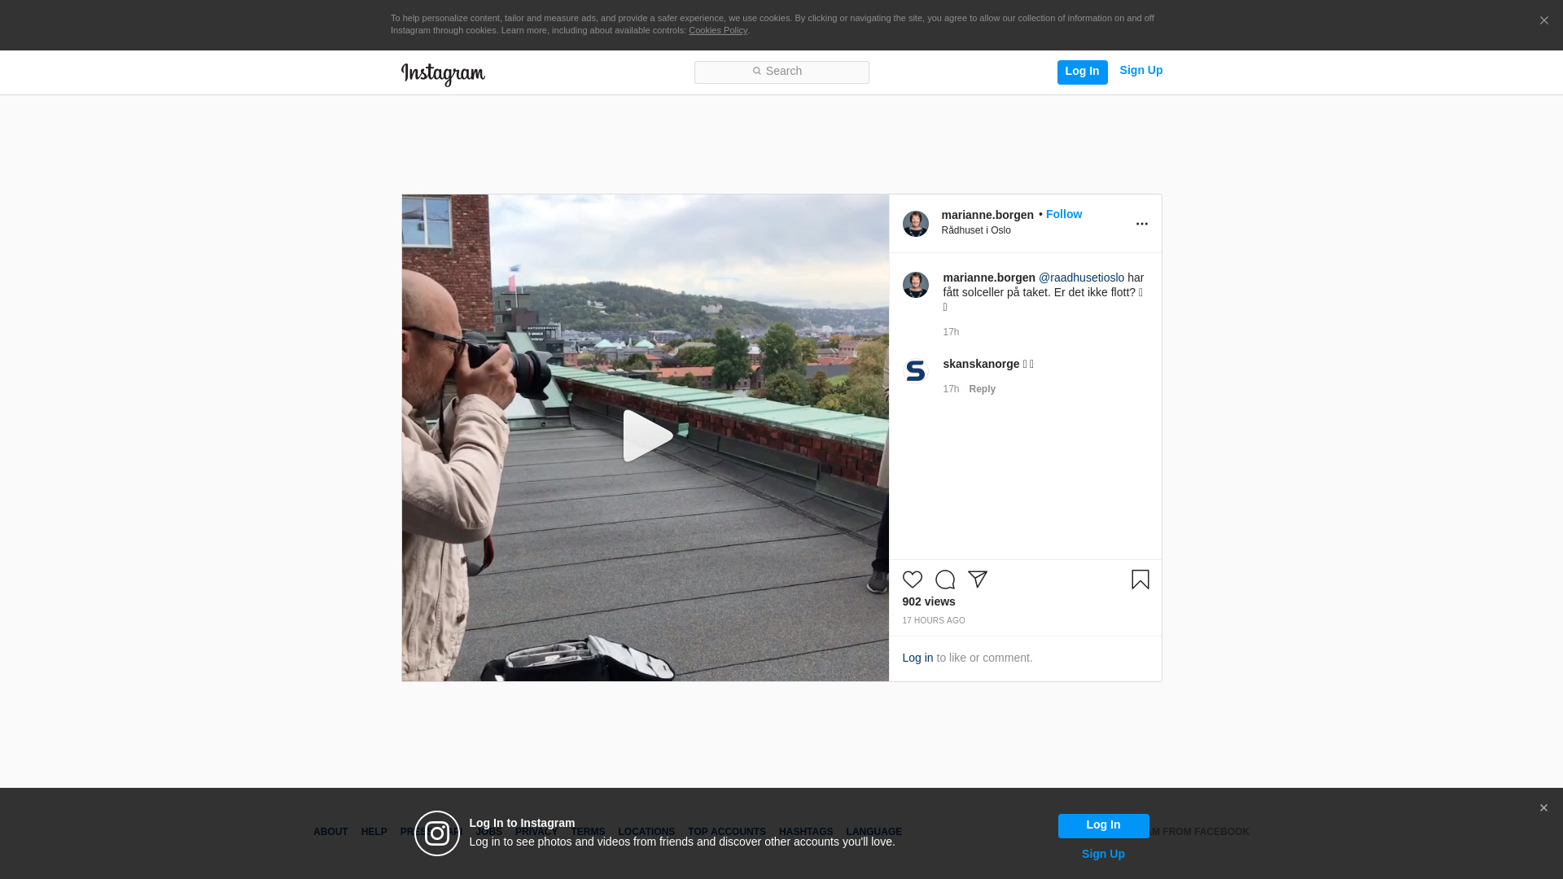Screen dimensions: 1563x879
Task: Click Sign Up link in bottom banner
Action: (x=1103, y=854)
